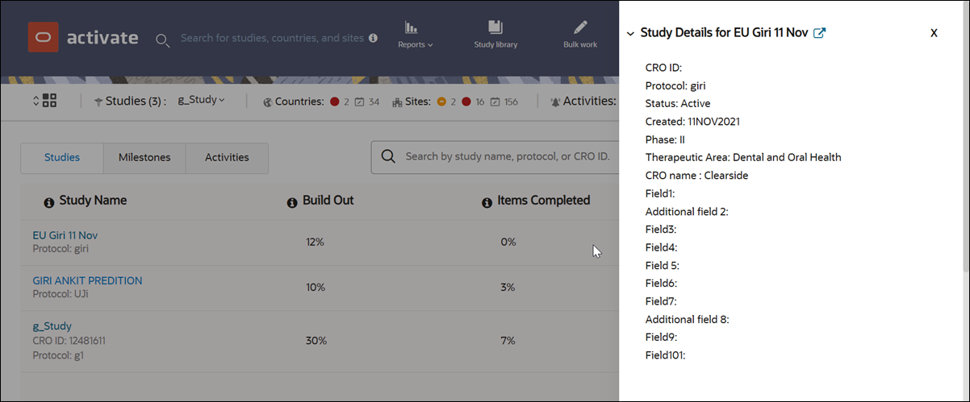The height and width of the screenshot is (402, 970).
Task: Click the checkmark icon beside 156
Action: tap(495, 102)
